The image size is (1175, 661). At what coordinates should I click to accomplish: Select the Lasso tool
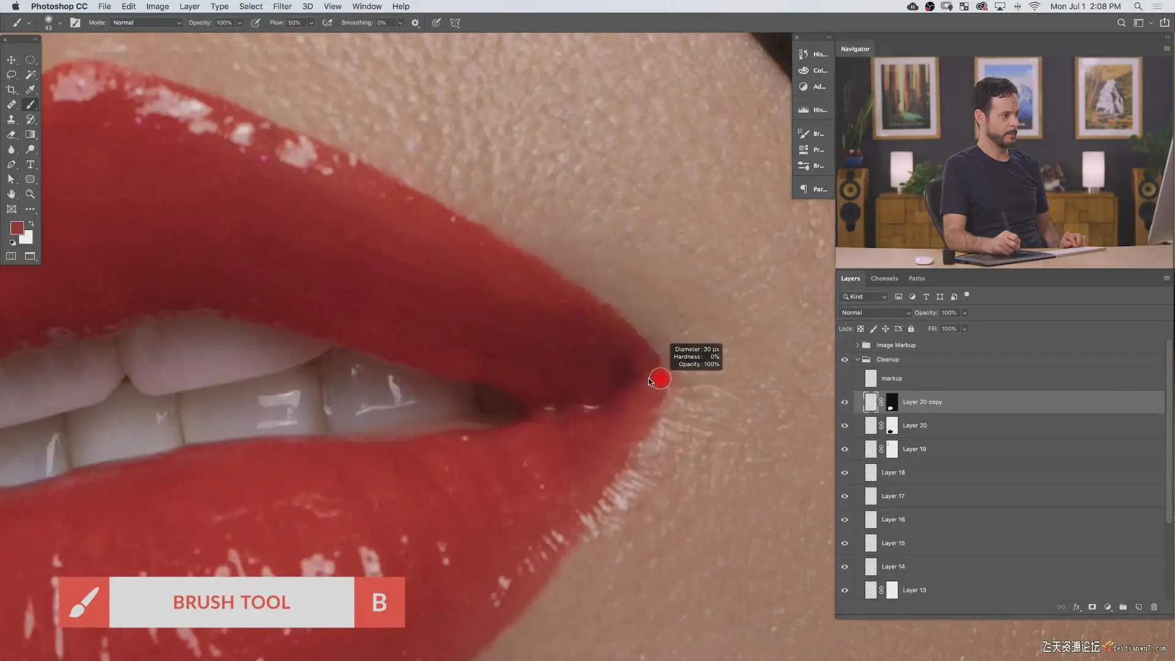coord(11,75)
